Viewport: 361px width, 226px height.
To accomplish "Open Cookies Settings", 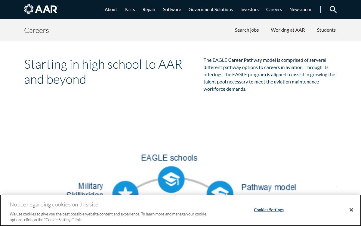I will 269,210.
